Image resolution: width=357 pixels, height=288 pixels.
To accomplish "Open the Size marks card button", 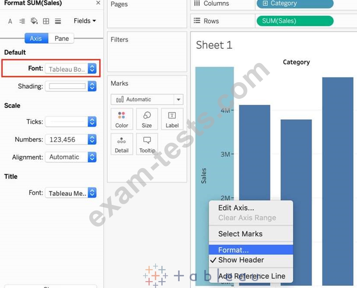I will pos(147,119).
